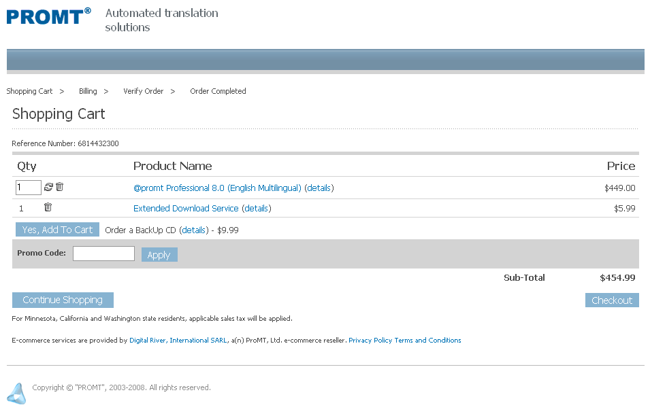Proceed to Checkout

pyautogui.click(x=612, y=300)
